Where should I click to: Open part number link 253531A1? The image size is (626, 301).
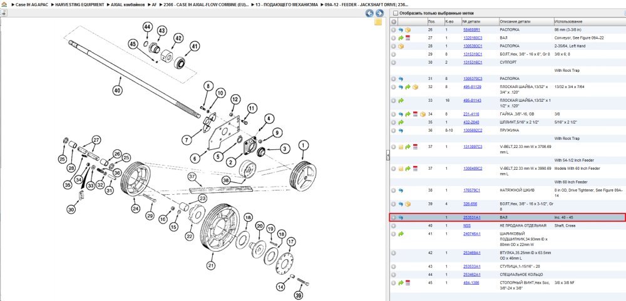472,217
